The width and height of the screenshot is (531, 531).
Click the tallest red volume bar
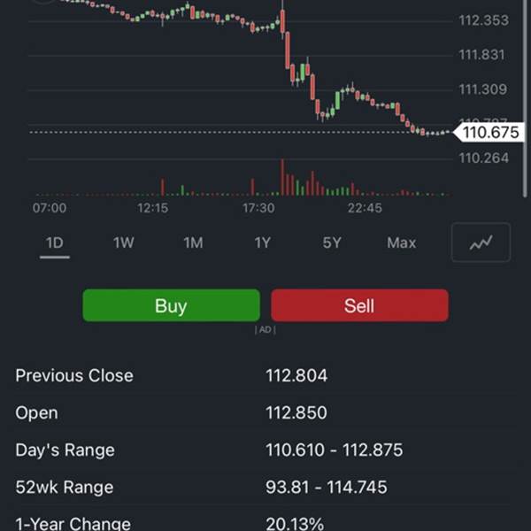[x=282, y=177]
